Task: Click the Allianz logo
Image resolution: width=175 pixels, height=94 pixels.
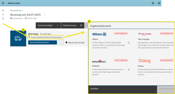Action: 99,34
